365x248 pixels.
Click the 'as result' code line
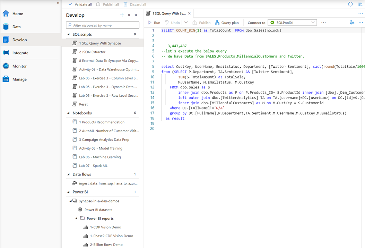pyautogui.click(x=175, y=118)
